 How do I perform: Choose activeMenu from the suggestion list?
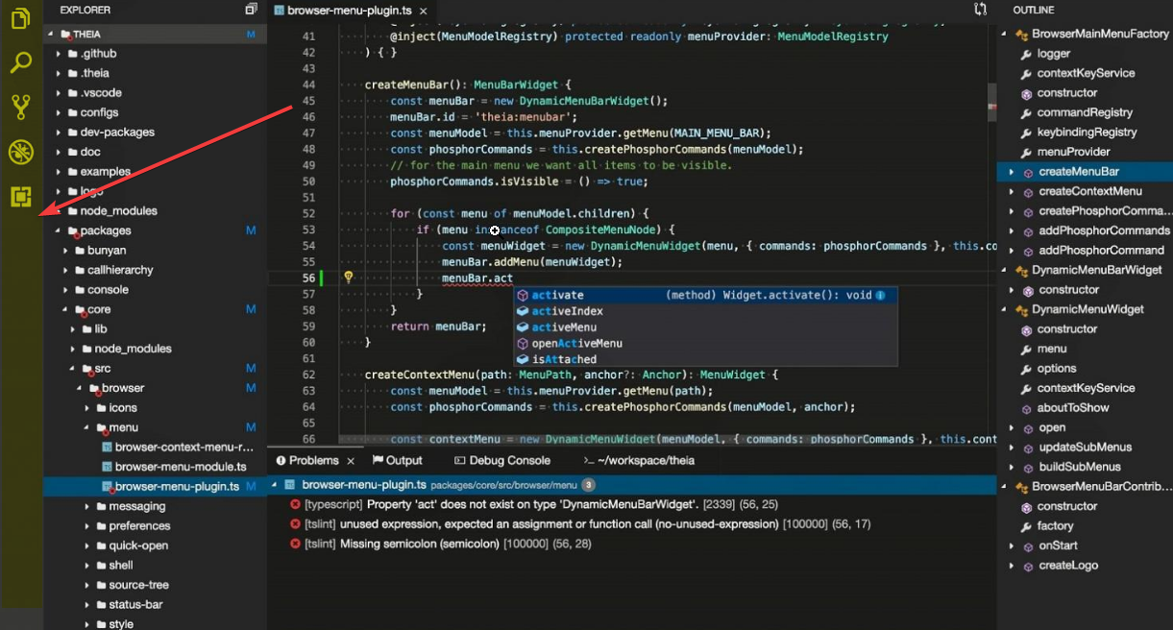pyautogui.click(x=706, y=327)
